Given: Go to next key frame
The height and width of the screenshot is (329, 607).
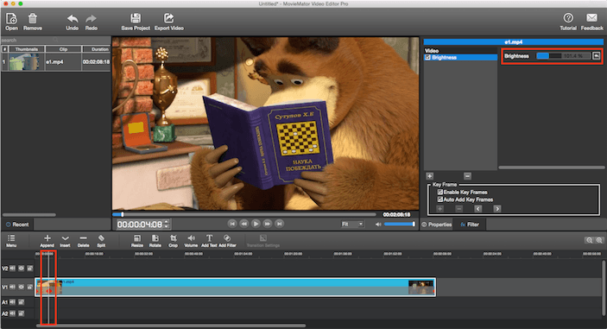Looking at the screenshot, I should point(497,209).
